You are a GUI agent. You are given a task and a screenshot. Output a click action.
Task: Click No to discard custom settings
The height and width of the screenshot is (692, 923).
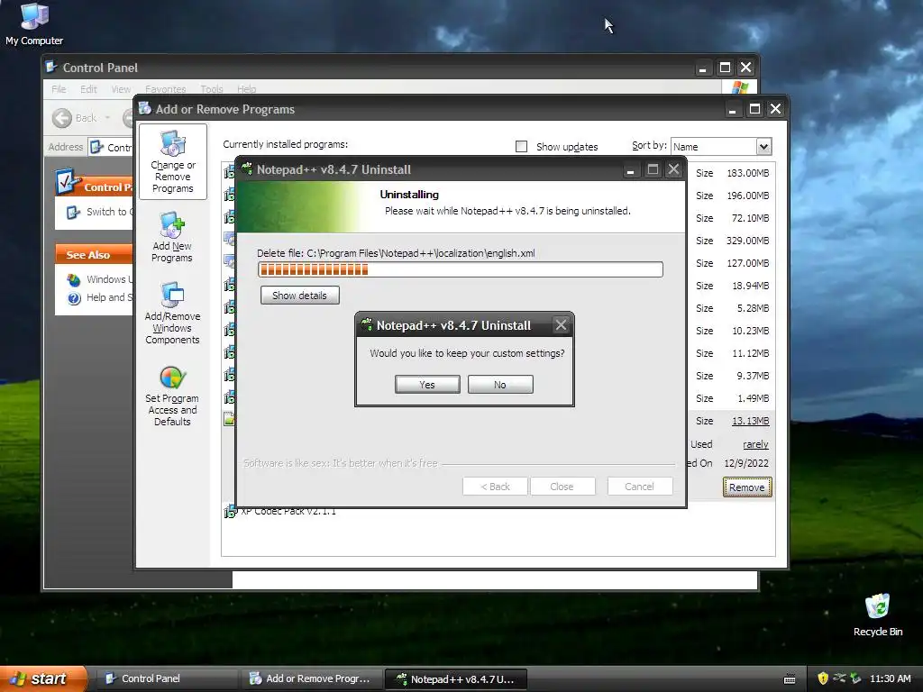click(x=500, y=384)
